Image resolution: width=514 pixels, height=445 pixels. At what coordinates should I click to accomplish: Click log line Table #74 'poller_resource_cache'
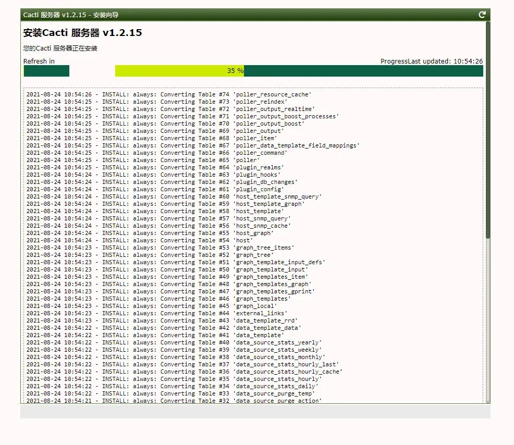(169, 94)
